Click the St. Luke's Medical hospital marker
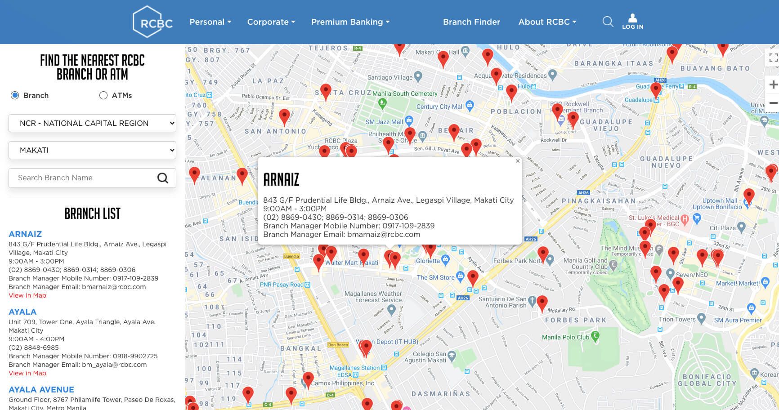 pyautogui.click(x=685, y=219)
